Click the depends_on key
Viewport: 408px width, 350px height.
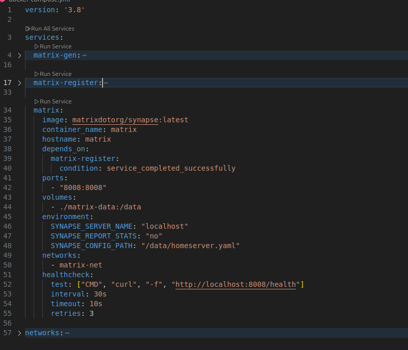click(x=64, y=149)
